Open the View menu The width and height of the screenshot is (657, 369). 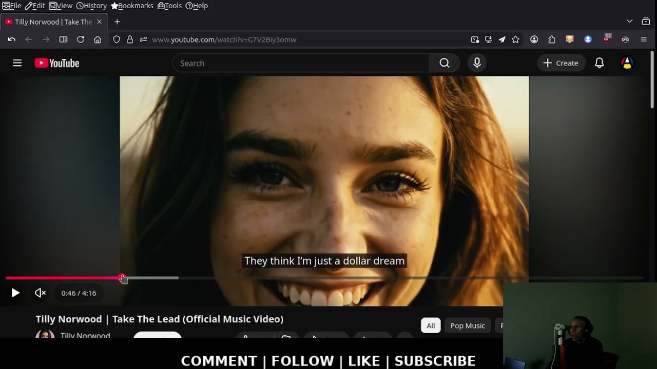pos(61,6)
